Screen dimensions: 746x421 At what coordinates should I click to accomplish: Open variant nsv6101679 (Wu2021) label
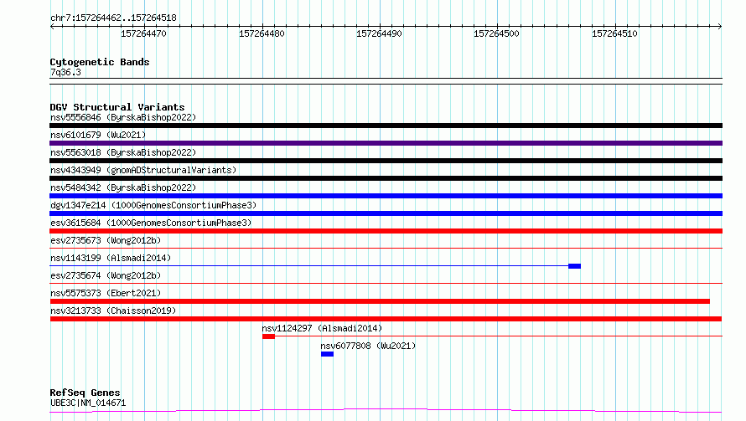coord(98,135)
